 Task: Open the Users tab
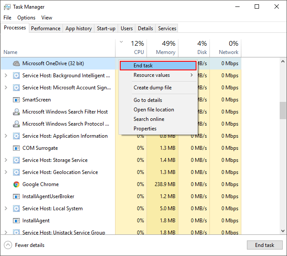coord(126,28)
